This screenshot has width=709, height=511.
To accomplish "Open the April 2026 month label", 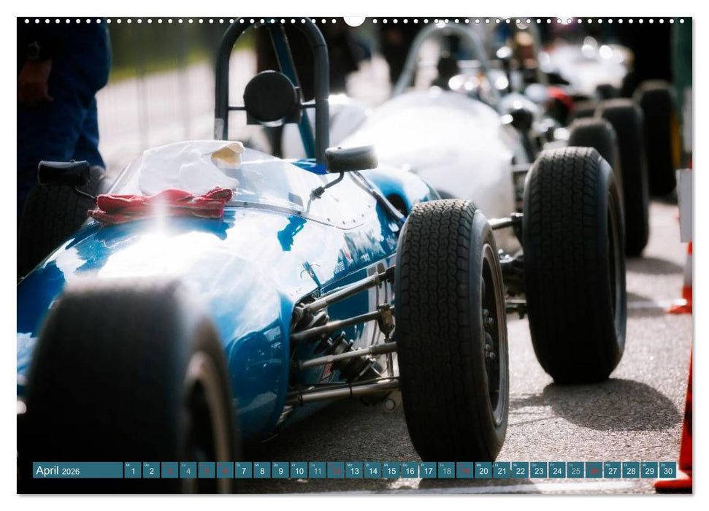I will (48, 470).
